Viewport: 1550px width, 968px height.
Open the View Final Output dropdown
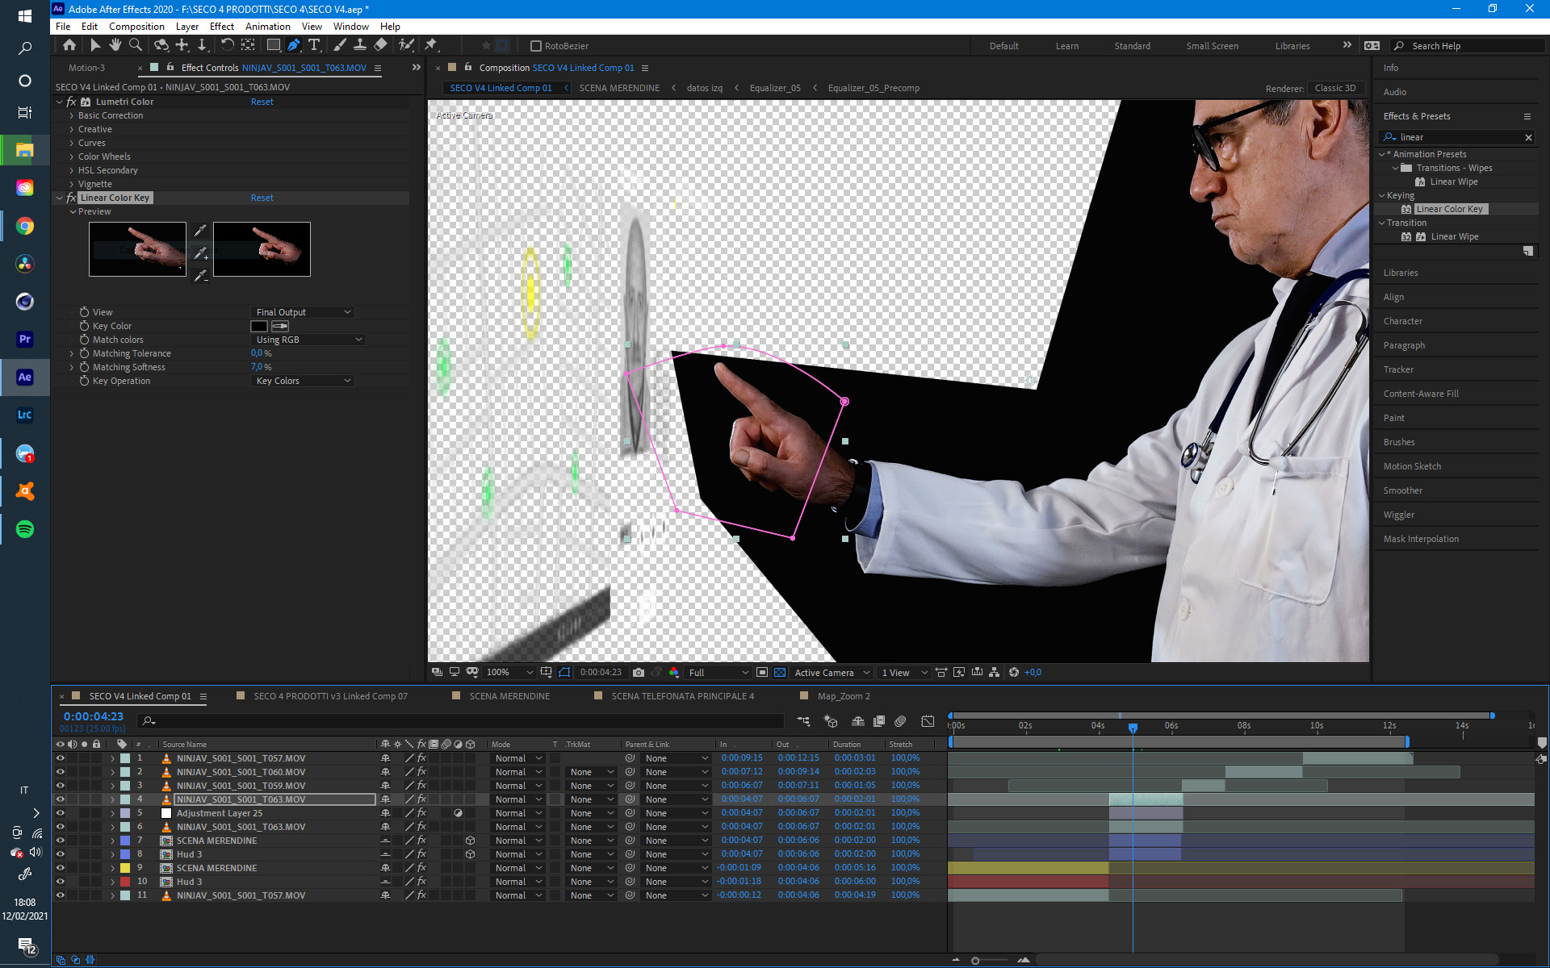304,312
